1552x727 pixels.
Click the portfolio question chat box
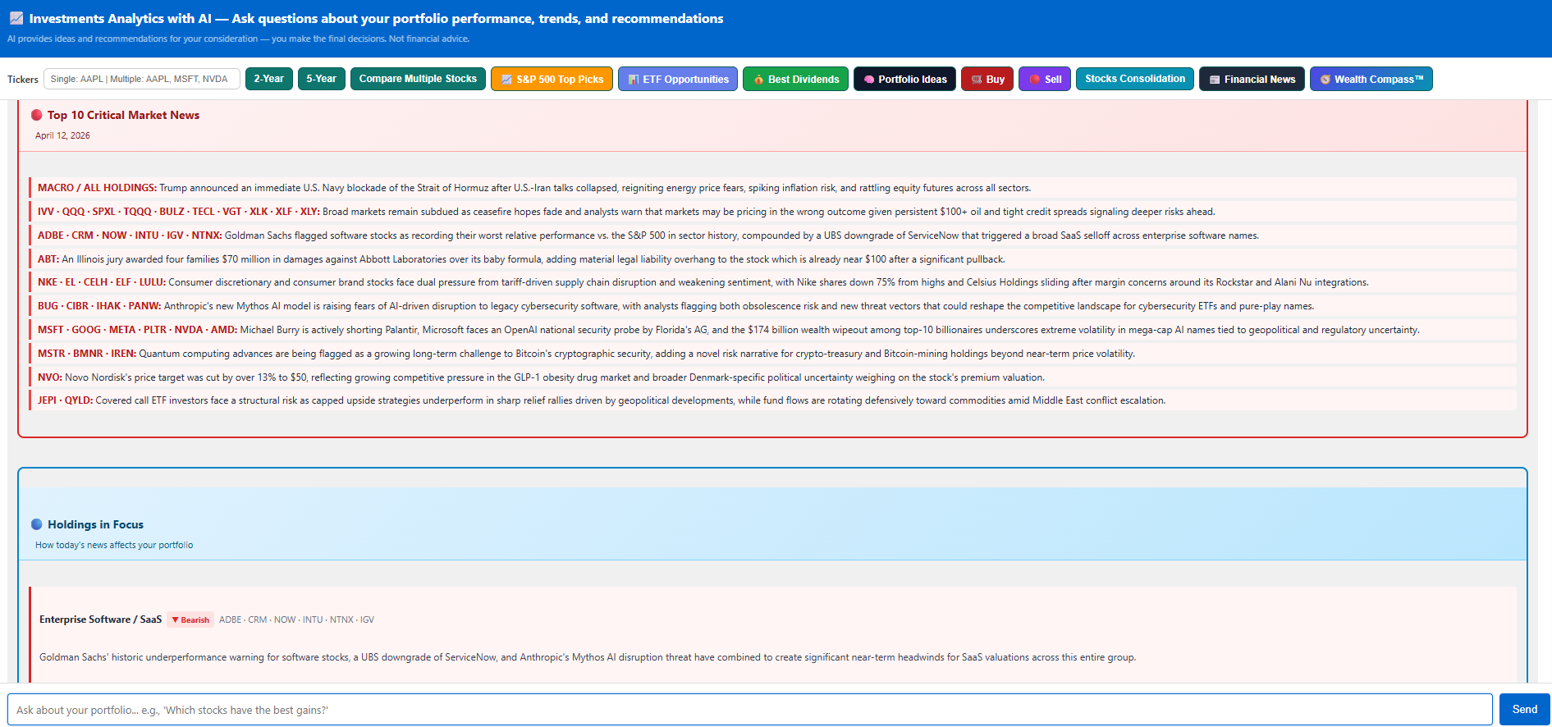[749, 710]
